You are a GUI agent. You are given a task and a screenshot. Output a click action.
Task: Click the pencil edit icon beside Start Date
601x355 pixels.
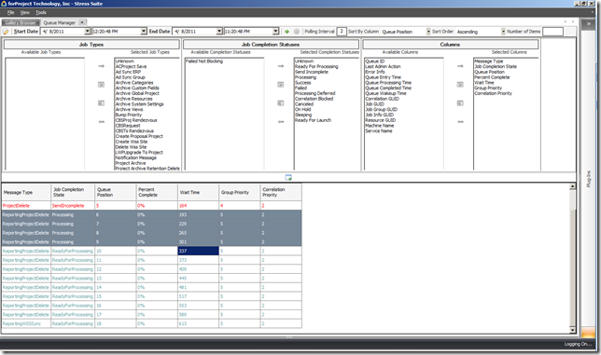coord(7,32)
